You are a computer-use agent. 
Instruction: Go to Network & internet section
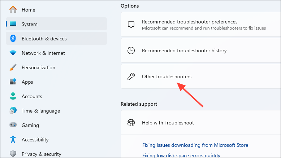pyautogui.click(x=56, y=53)
